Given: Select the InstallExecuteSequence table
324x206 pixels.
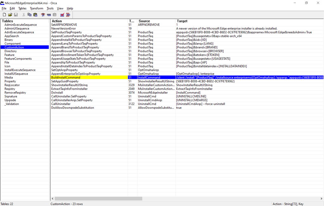Looking at the screenshot, I should pos(20,70).
